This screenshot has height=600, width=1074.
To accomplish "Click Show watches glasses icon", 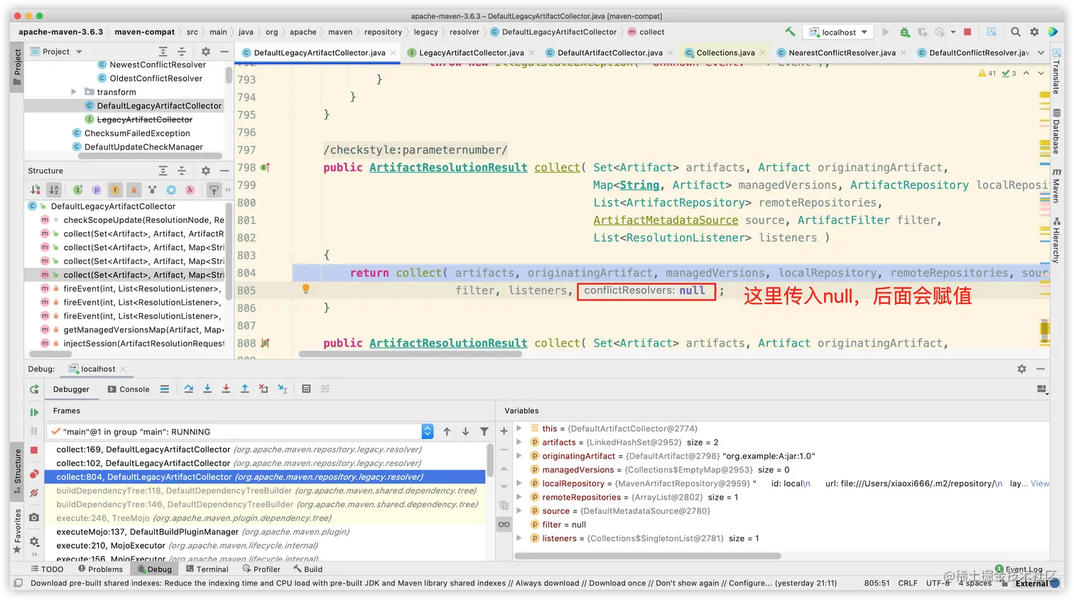I will (x=504, y=525).
